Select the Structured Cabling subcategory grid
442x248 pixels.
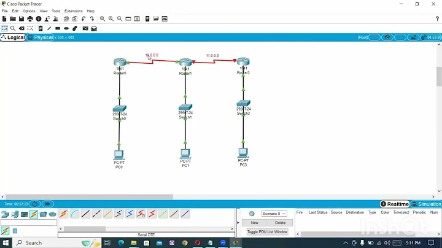[15, 231]
